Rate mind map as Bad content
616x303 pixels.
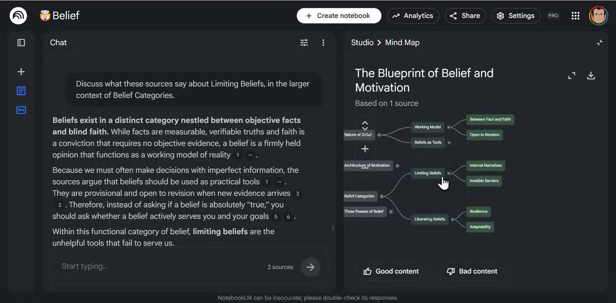[472, 271]
